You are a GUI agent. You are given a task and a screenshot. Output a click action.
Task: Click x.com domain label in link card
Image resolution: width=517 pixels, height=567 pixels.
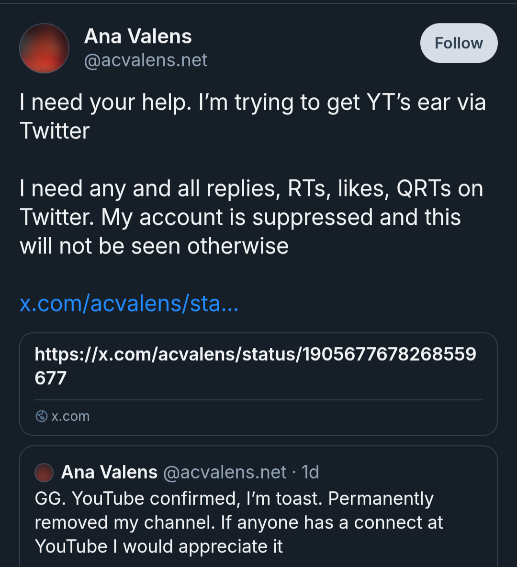(71, 416)
